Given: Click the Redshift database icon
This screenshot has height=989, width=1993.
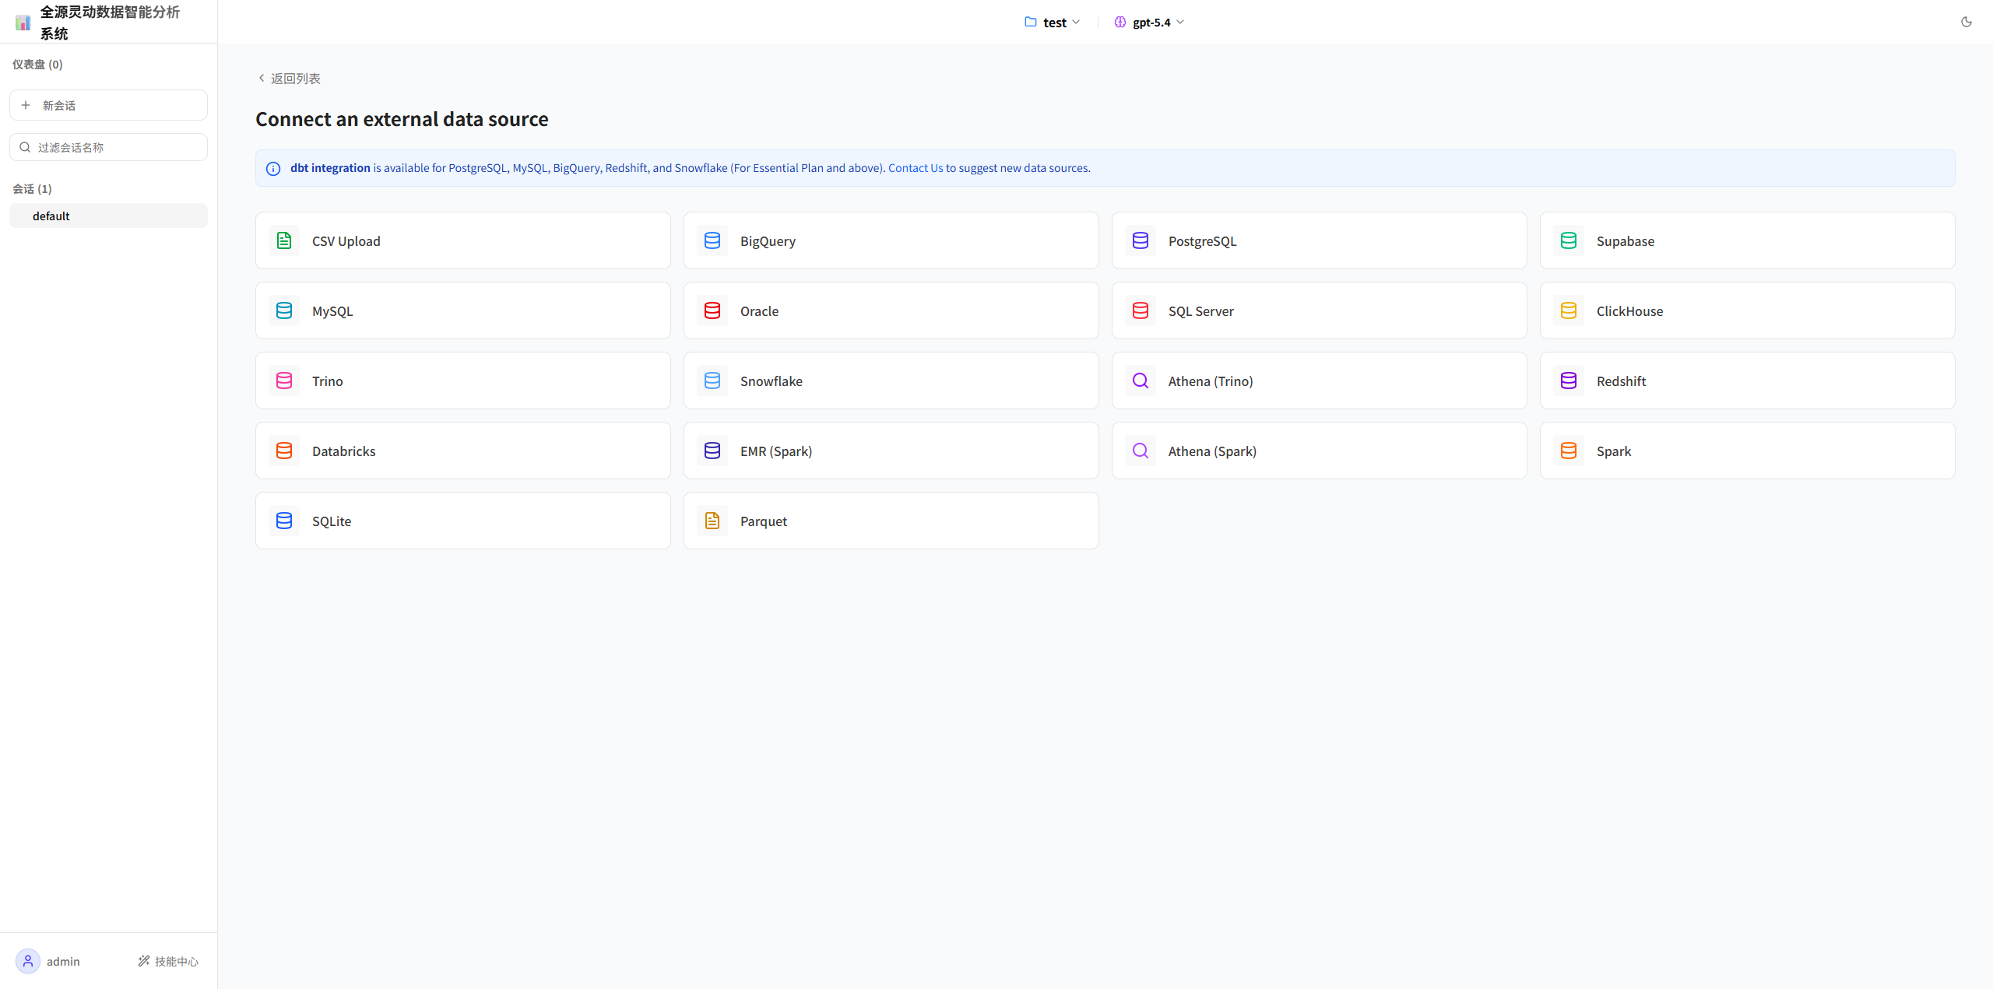Looking at the screenshot, I should click(x=1569, y=381).
